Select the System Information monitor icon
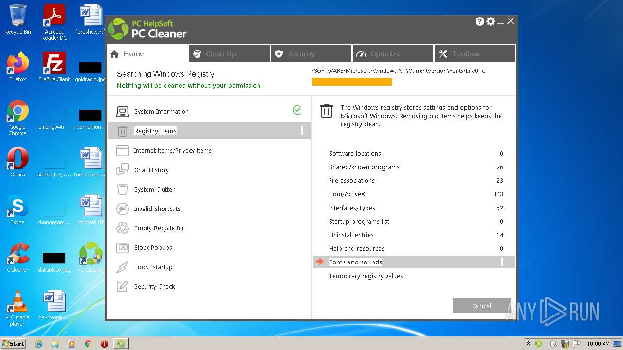The height and width of the screenshot is (350, 623). 122,112
